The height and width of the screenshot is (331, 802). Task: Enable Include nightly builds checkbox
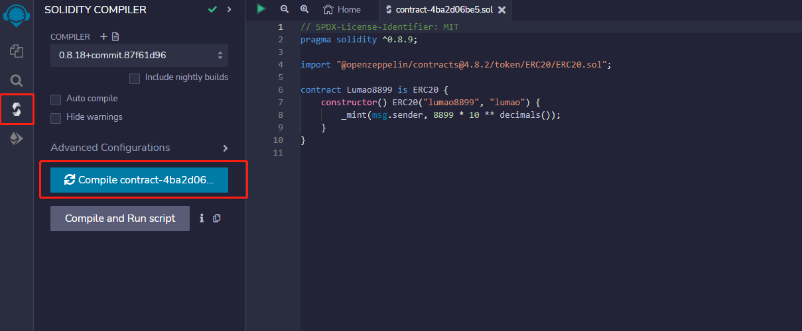point(135,78)
